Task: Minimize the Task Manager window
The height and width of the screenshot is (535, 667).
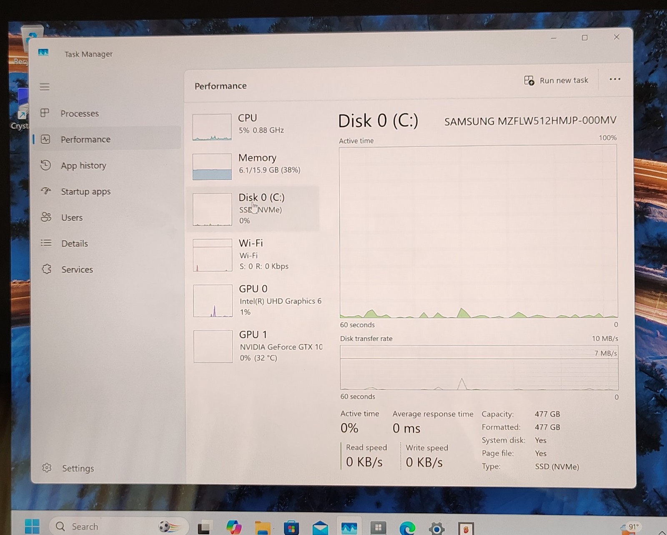Action: [x=554, y=38]
